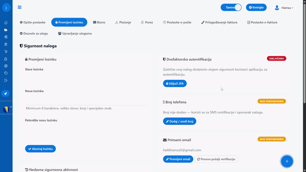Toggle the Tamno dark mode switch
Screen dimensions: 306x172
(x=231, y=7)
